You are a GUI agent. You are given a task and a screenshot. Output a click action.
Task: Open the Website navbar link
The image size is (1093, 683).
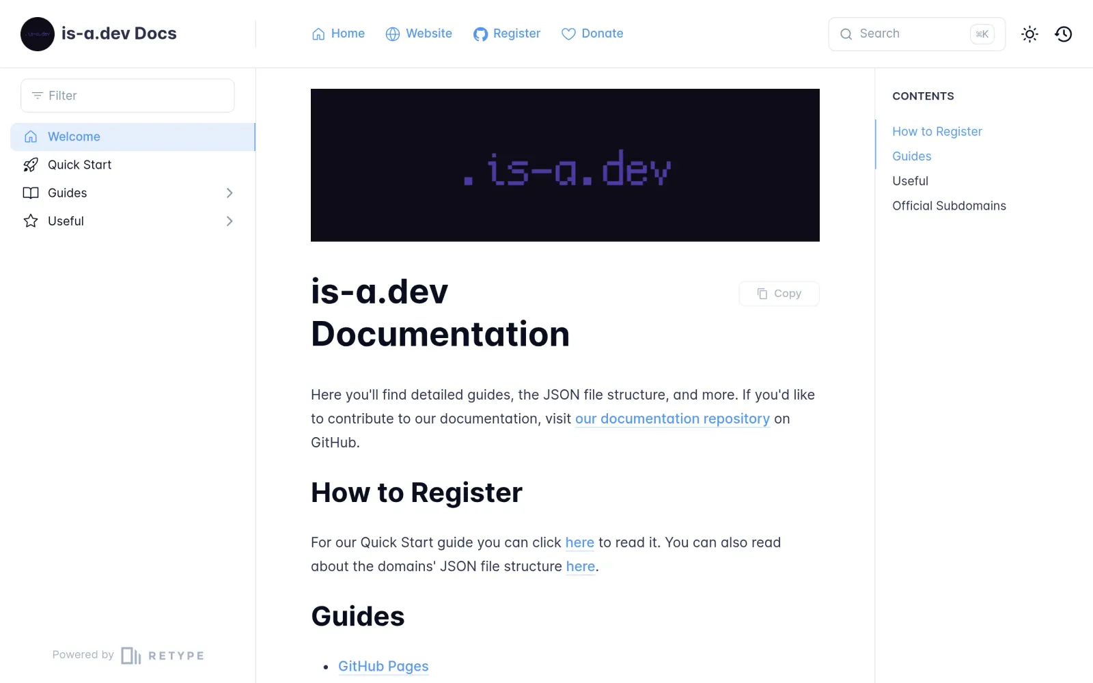tap(419, 33)
